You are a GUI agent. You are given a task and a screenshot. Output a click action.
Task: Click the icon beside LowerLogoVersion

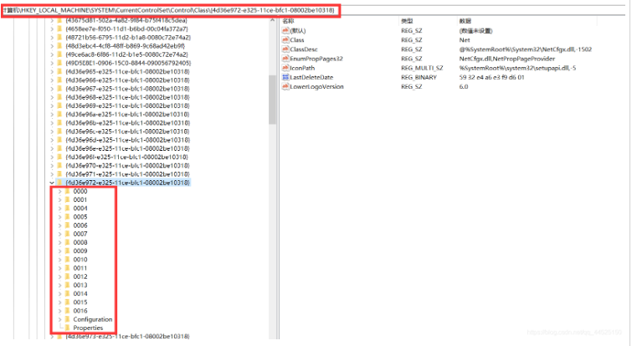pyautogui.click(x=285, y=86)
